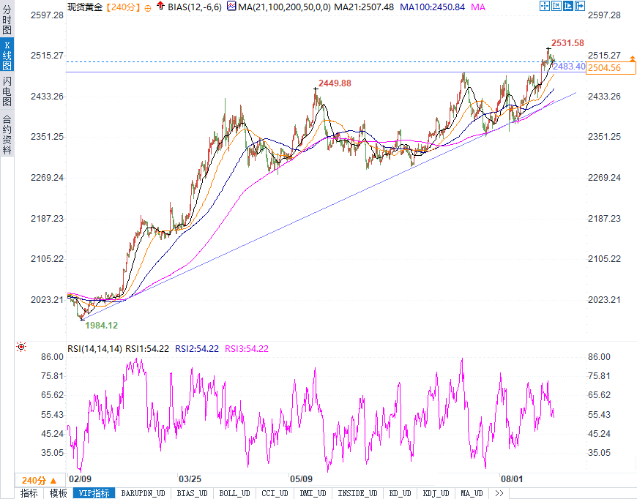Select the K线图 side tab

(7, 55)
